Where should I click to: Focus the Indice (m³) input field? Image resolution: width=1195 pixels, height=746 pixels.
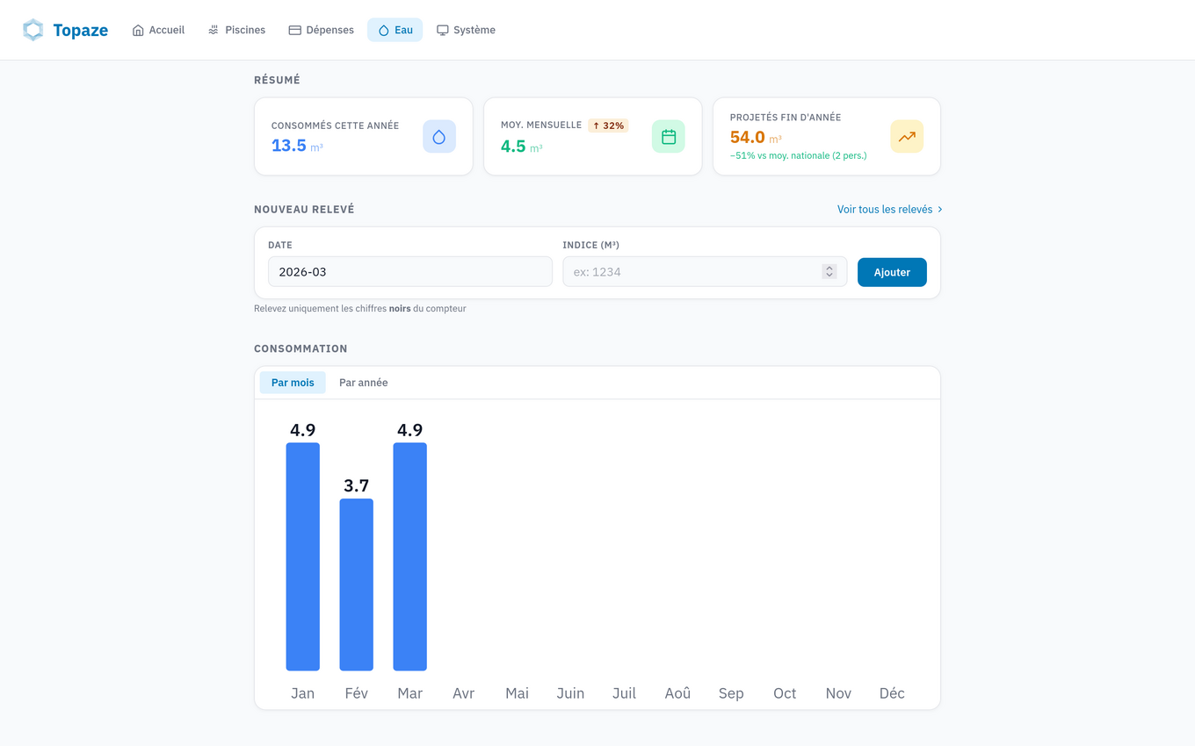[x=694, y=272]
